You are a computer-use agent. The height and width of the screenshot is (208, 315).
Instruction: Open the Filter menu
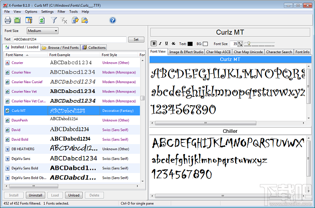61,12
